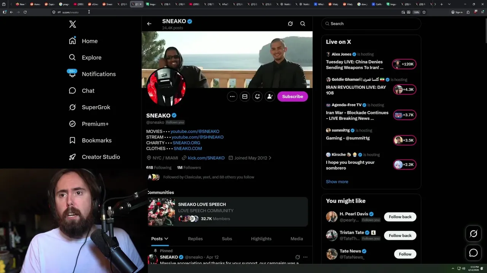Open the pinned post's more options menu

(305, 257)
